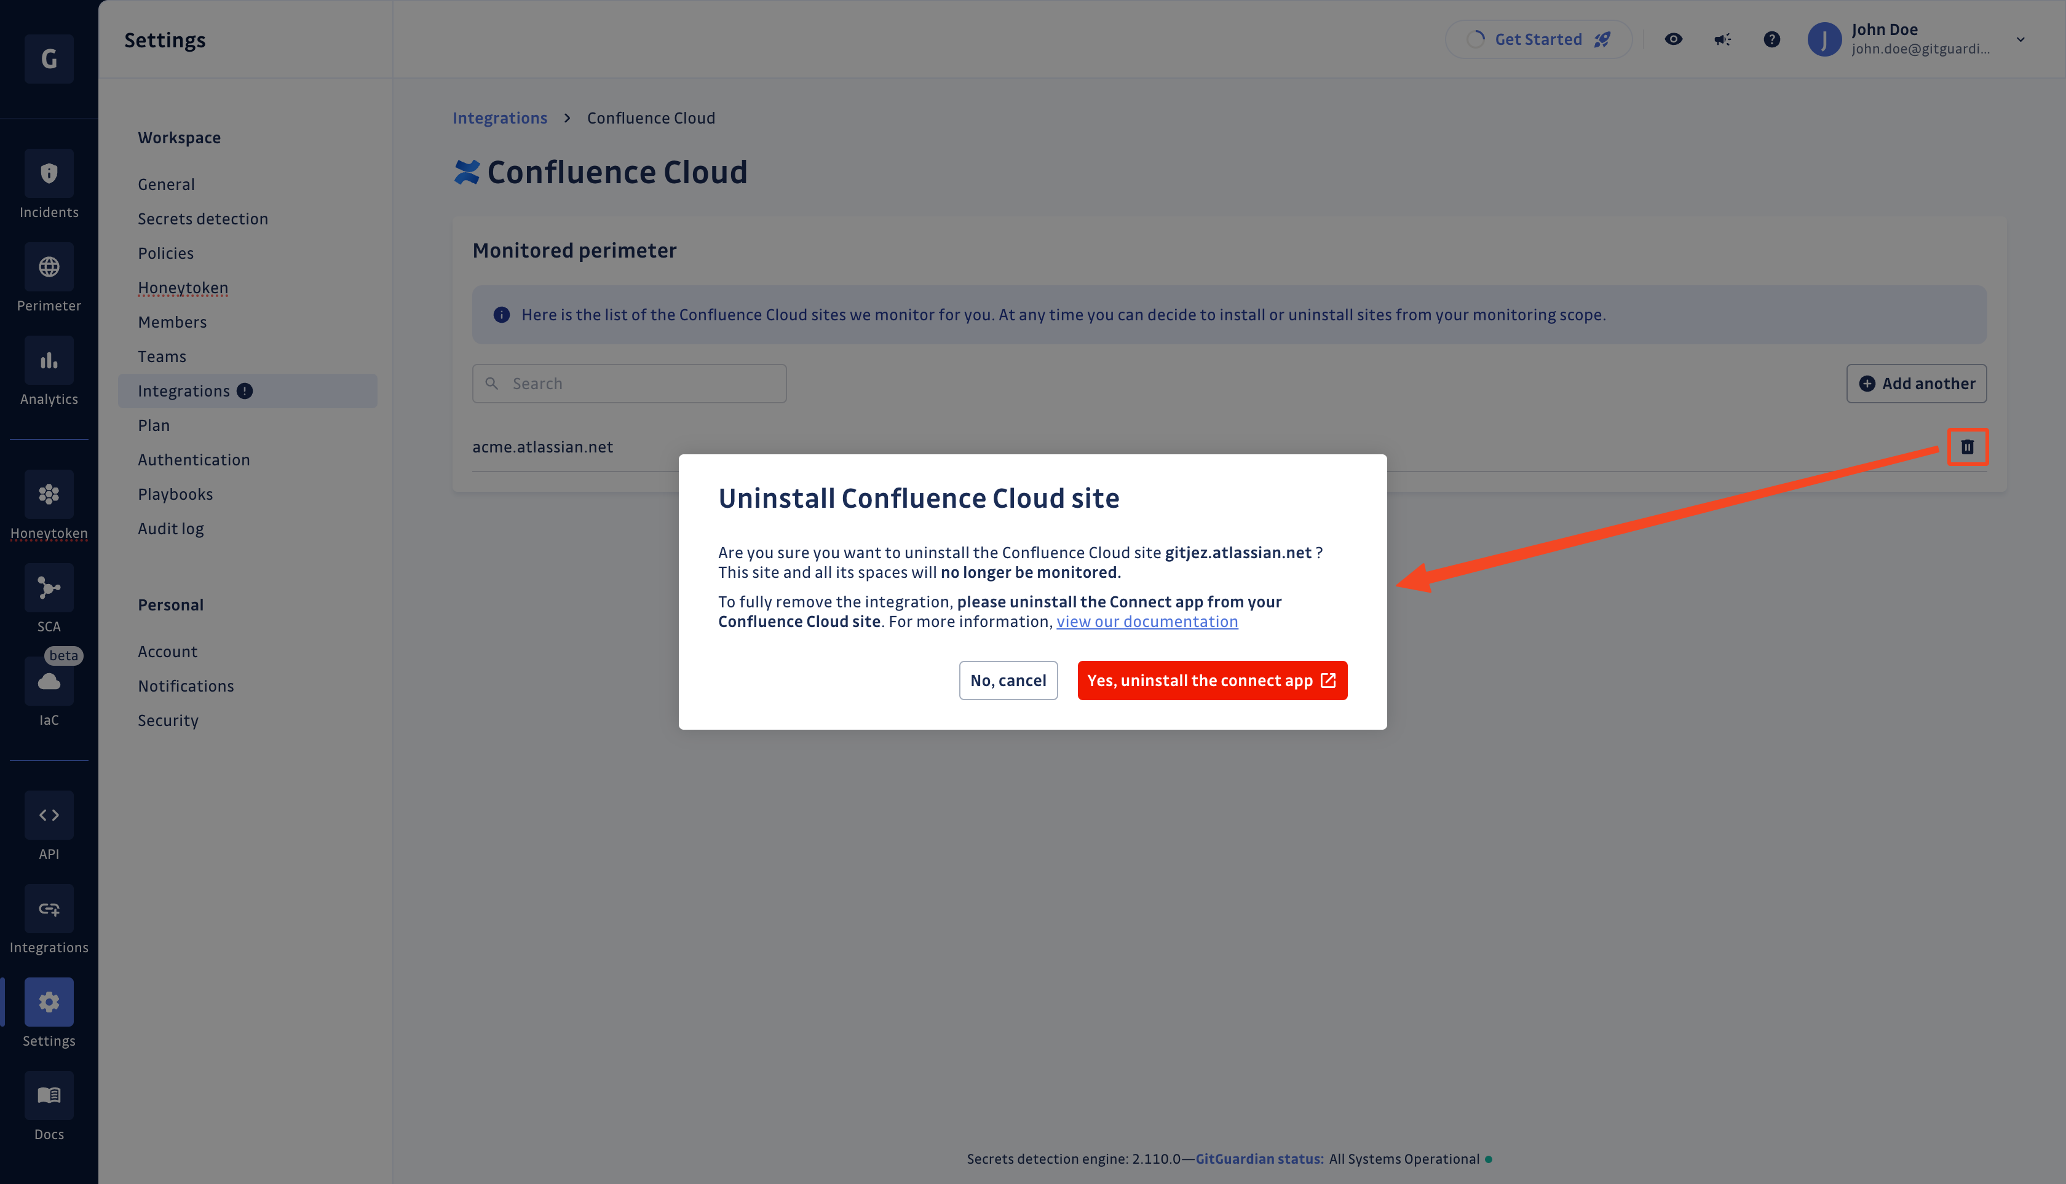Click the Integrations breadcrumb link
Screen dimensions: 2066x1184
499,118
